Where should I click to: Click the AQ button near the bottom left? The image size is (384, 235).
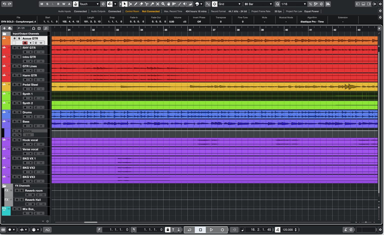(47, 229)
